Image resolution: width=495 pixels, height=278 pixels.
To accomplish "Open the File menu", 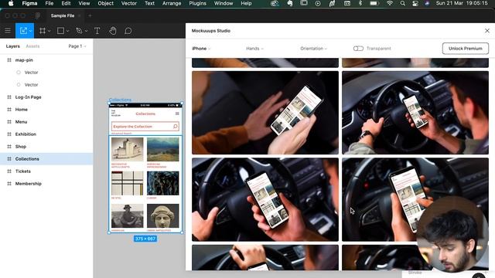I will coord(49,3).
